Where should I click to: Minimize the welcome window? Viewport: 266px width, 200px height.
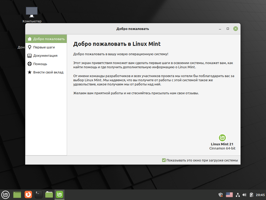(x=220, y=29)
